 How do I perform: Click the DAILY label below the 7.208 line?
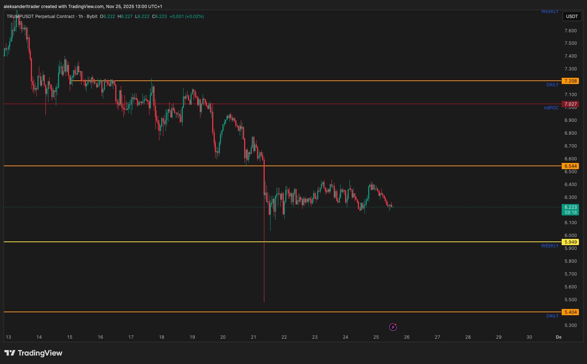[552, 85]
